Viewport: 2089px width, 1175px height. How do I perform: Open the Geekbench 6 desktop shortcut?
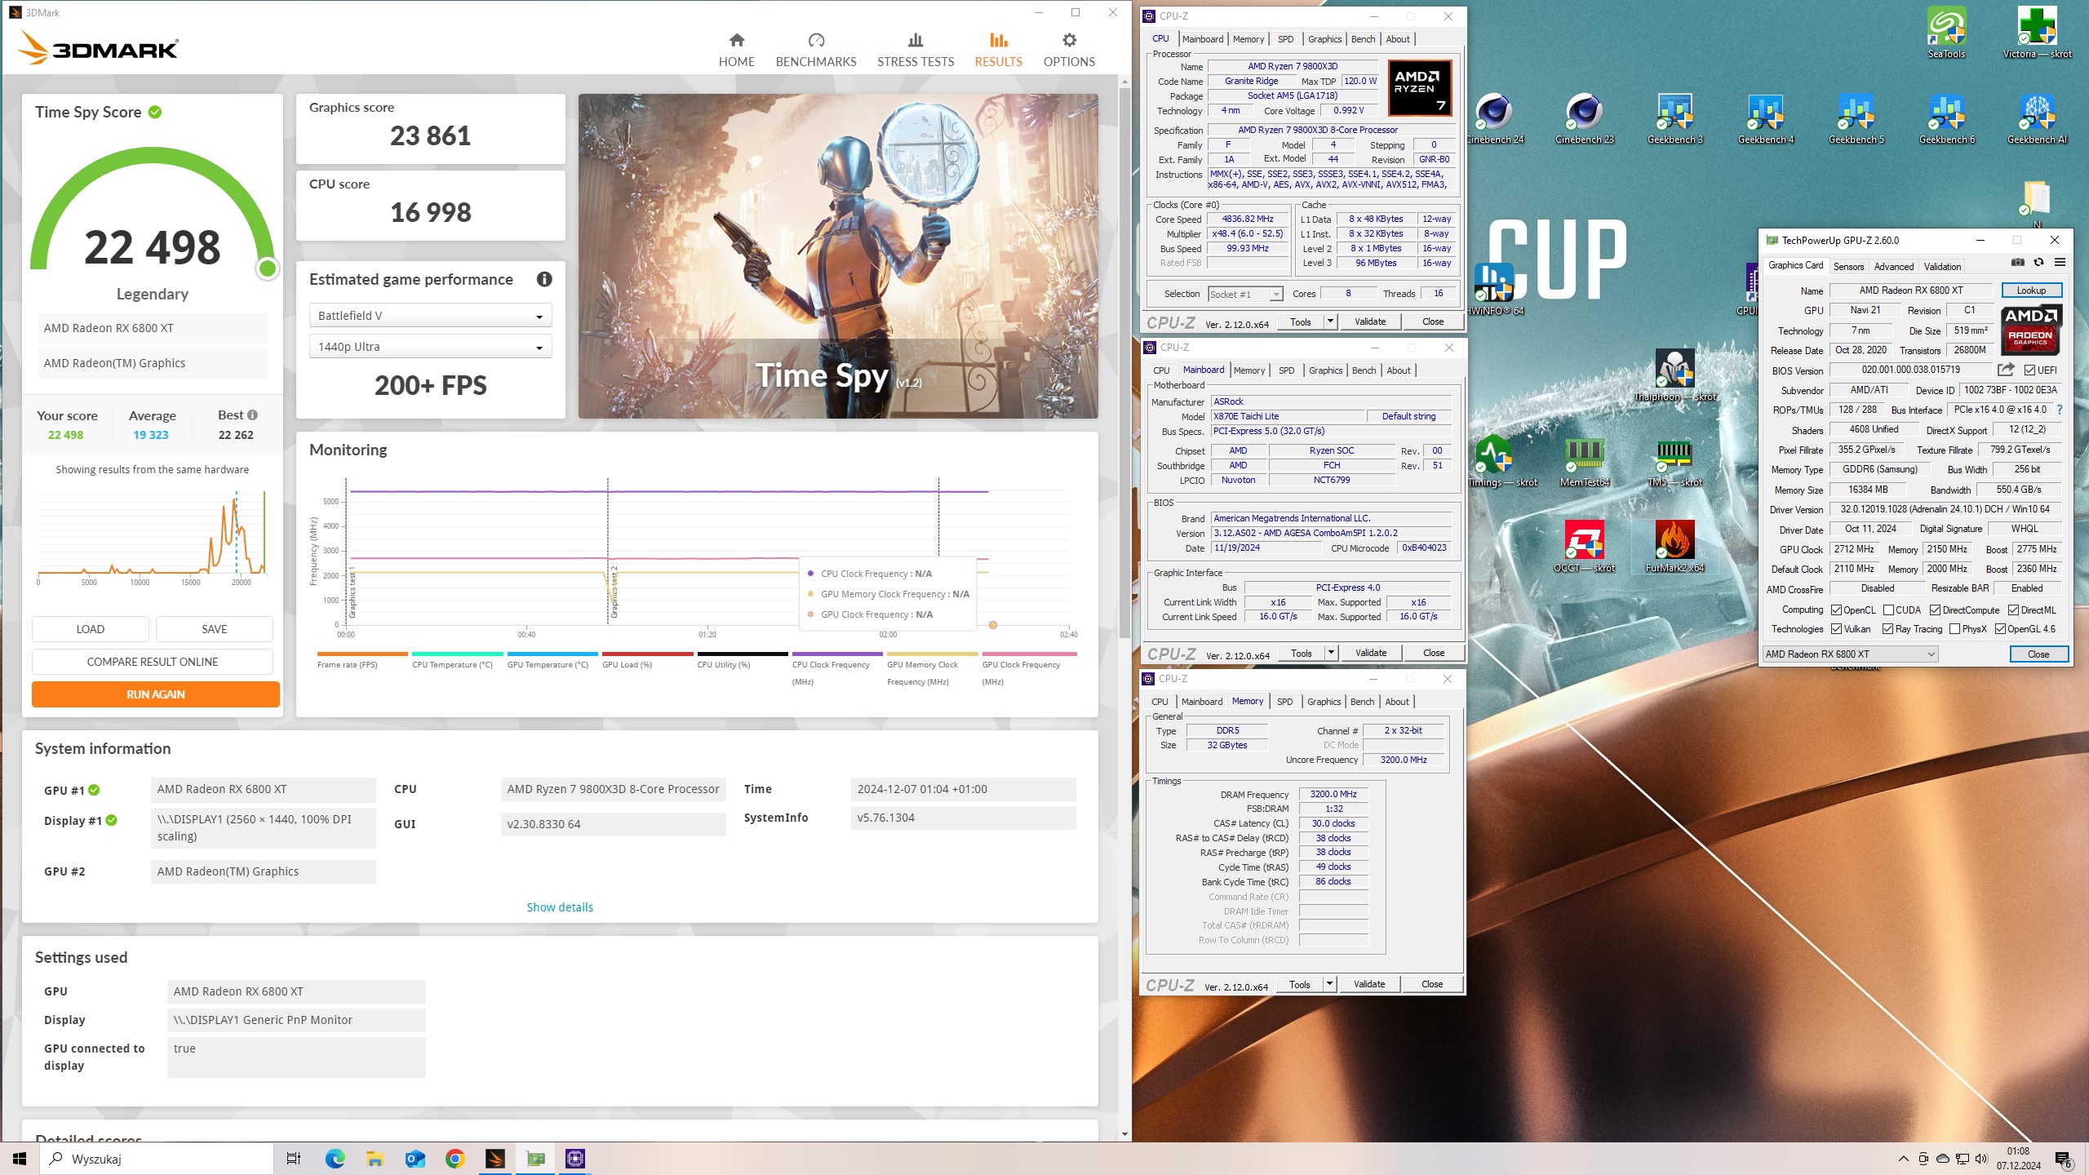(x=1946, y=118)
